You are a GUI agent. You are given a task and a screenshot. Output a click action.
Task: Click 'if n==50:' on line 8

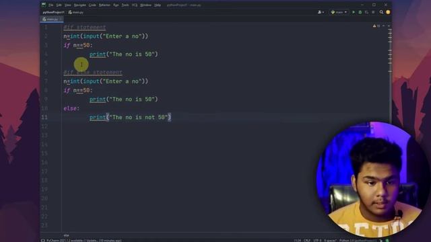click(x=78, y=90)
